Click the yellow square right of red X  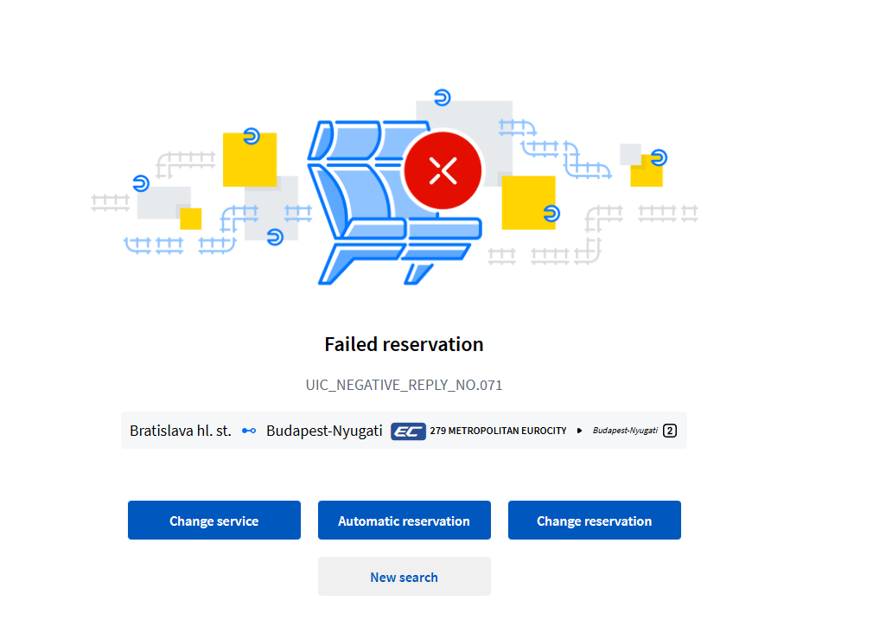point(527,201)
